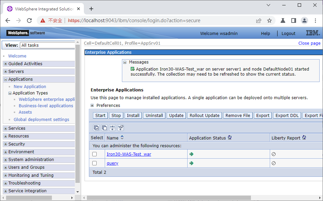Open WebSphere enterprise applications link
Viewport: 323px width, 201px height.
click(47, 99)
